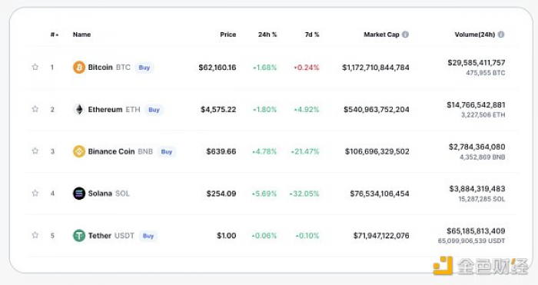Click the Buy button next to Binance Coin
This screenshot has width=538, height=285.
[167, 151]
